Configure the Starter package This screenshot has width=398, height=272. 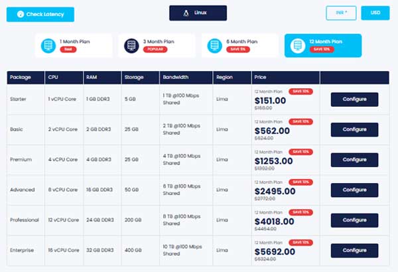click(354, 100)
